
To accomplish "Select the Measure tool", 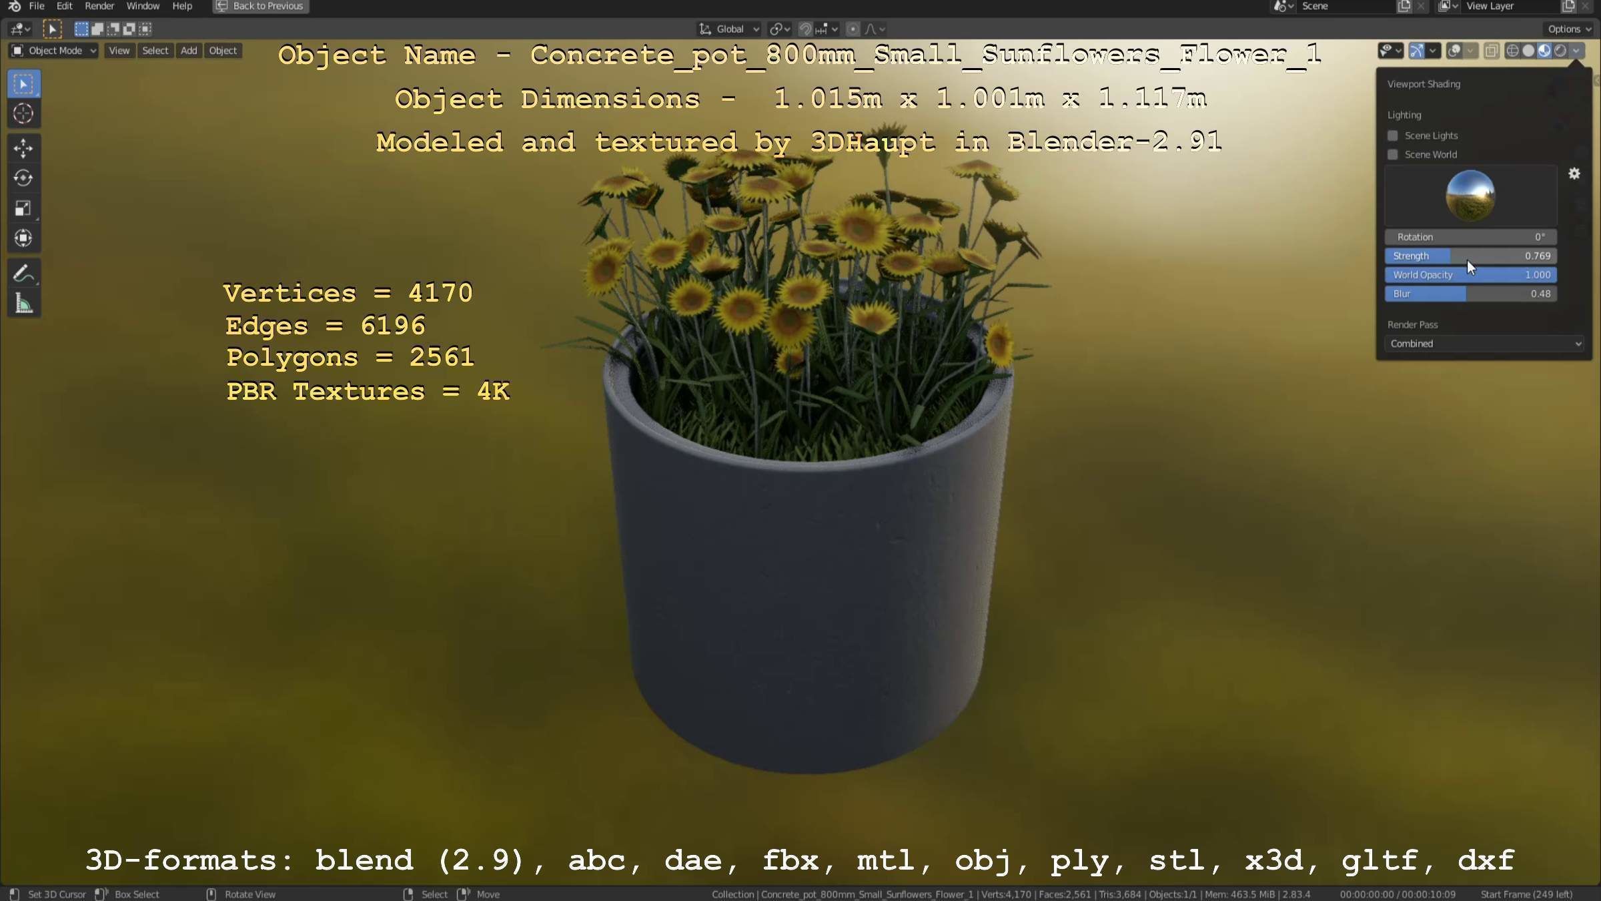I will (x=23, y=304).
